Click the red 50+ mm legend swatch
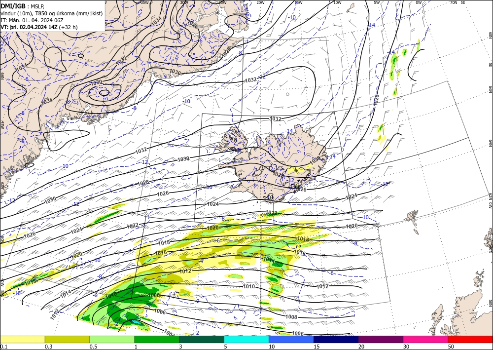The width and height of the screenshot is (493, 350). pyautogui.click(x=470, y=339)
